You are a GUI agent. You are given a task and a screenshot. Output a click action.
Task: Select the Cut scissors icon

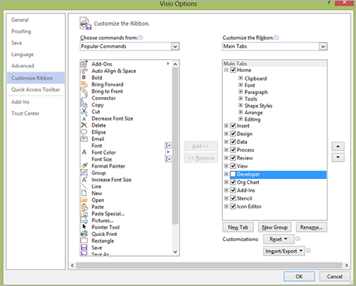coord(84,111)
